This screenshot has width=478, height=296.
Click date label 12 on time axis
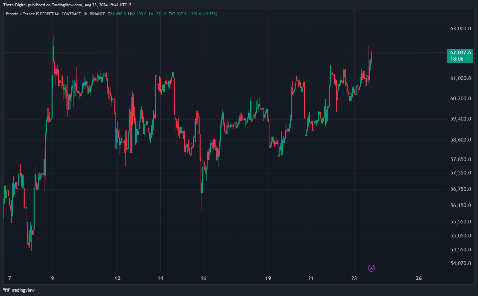117,278
